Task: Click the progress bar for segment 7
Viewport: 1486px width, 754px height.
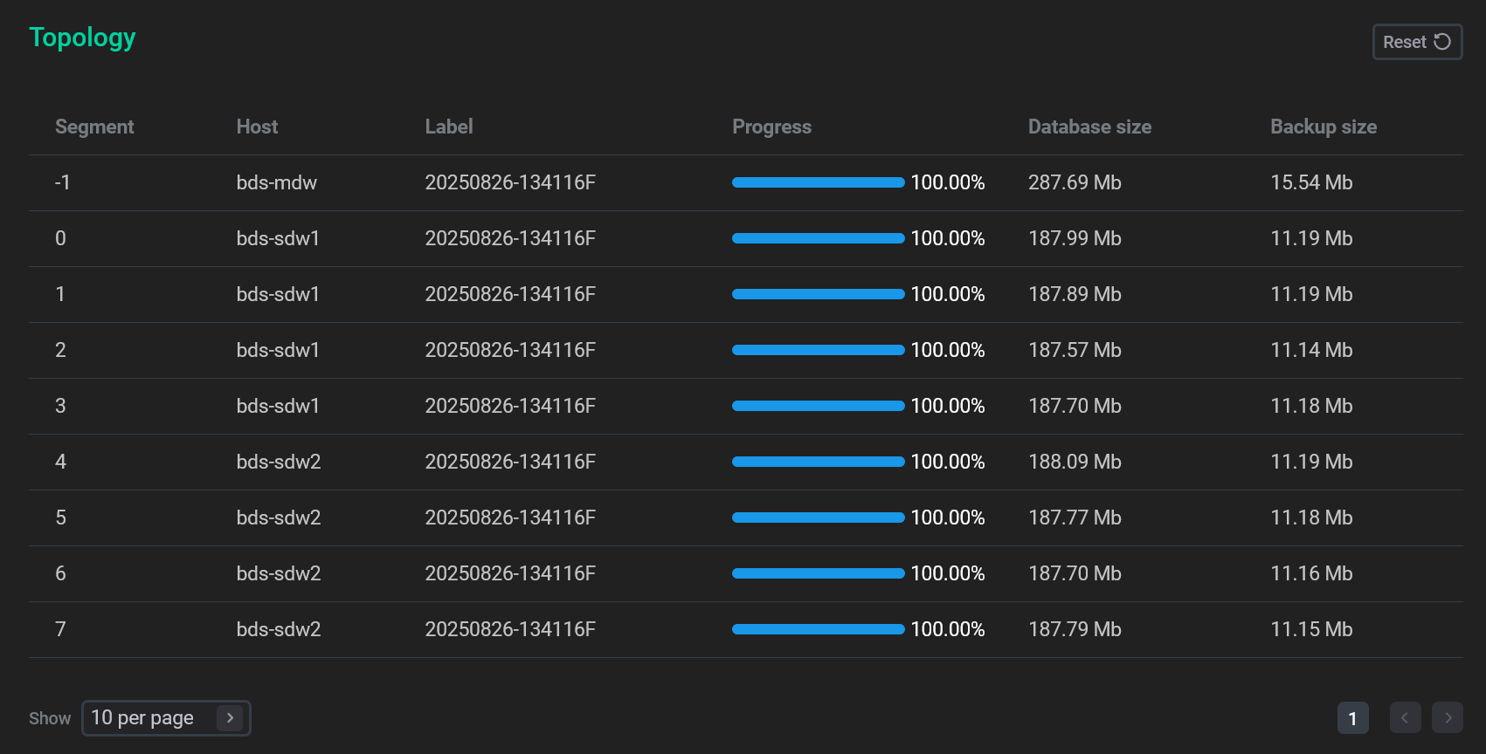Action: pyautogui.click(x=818, y=629)
